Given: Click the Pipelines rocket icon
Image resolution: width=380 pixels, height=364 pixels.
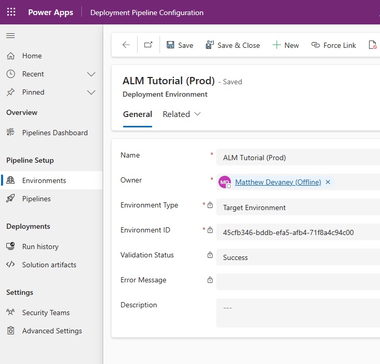Looking at the screenshot, I should coord(10,199).
